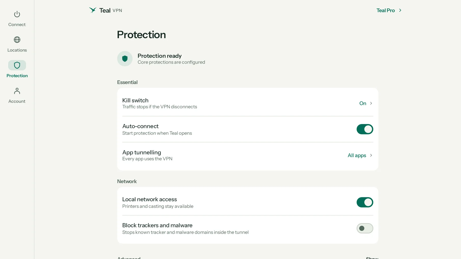461x259 pixels.
Task: Click the Protection ready status text
Action: pos(160,56)
